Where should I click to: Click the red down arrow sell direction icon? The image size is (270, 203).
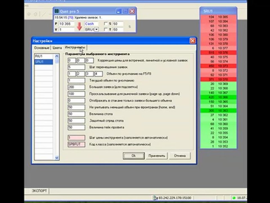(79, 27)
